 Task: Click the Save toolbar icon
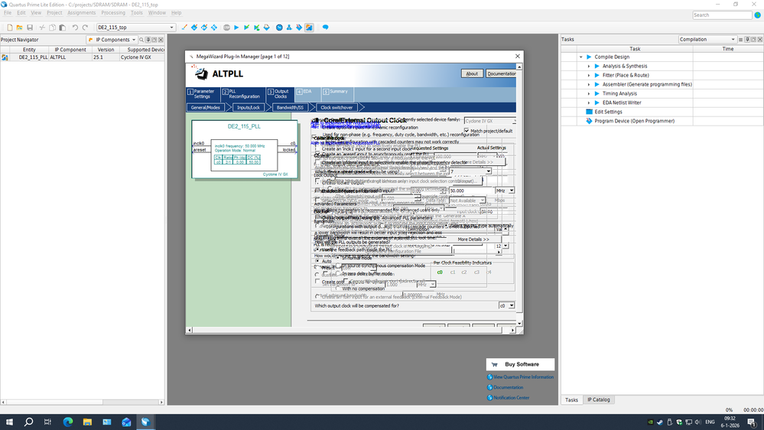click(30, 28)
